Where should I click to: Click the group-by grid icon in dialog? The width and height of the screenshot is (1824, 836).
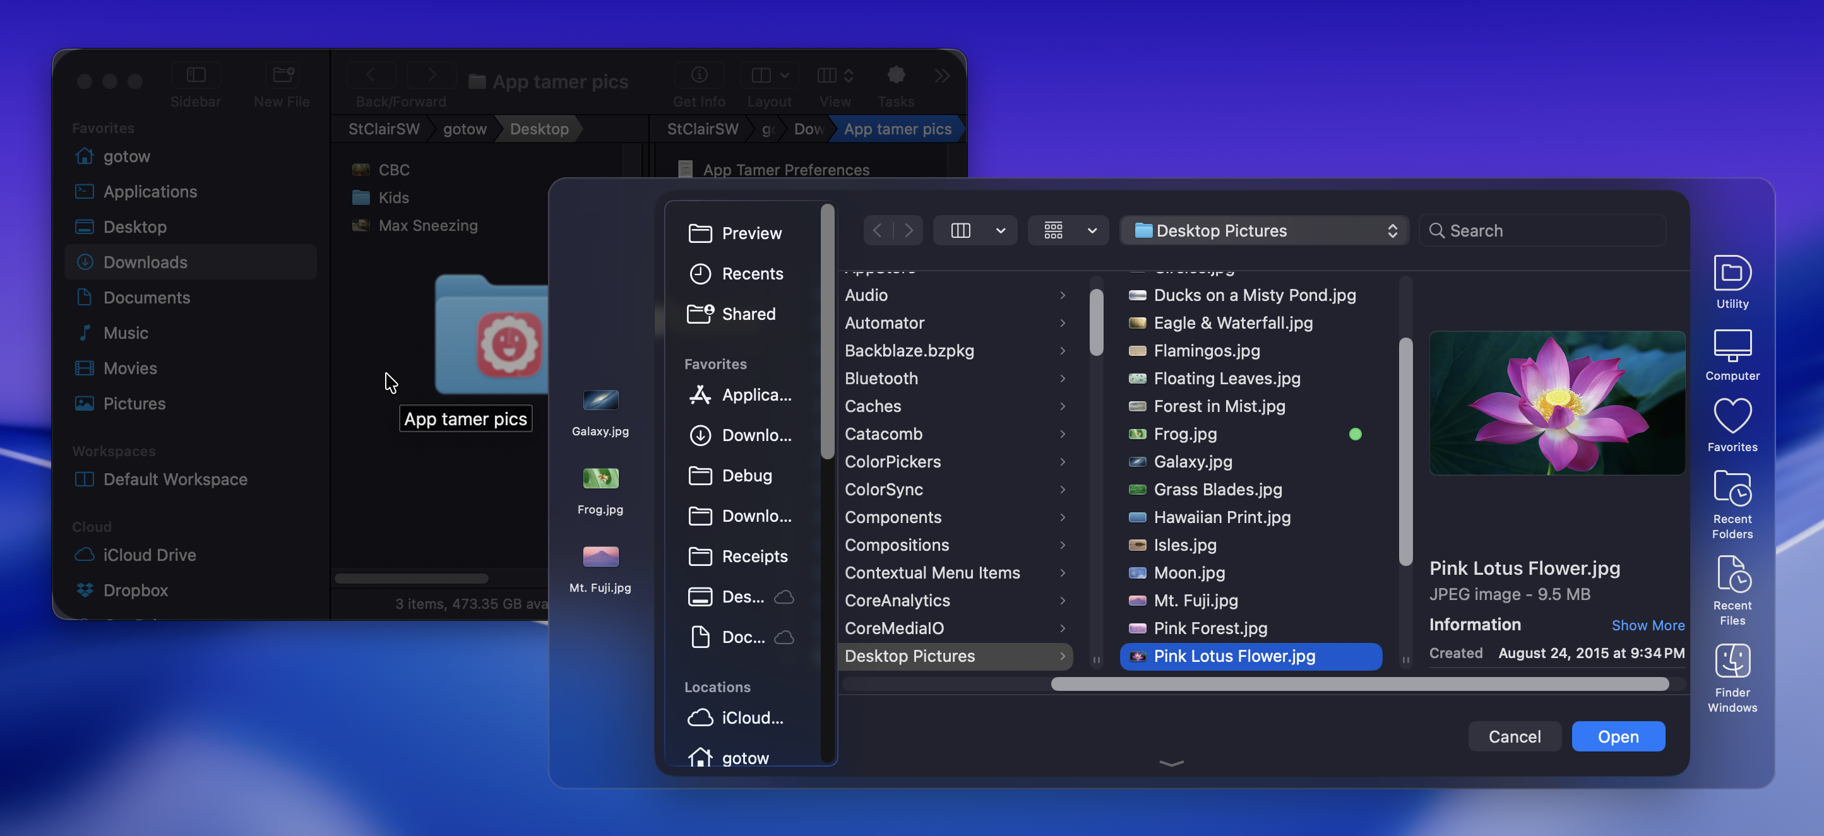tap(1054, 231)
